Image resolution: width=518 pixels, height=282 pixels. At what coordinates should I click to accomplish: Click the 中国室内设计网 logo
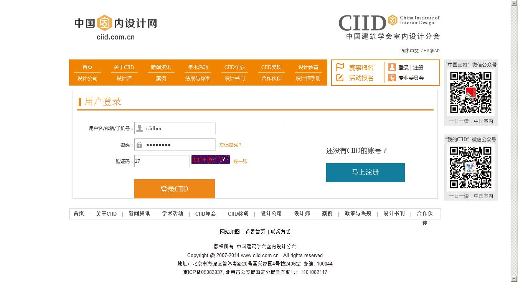[115, 27]
